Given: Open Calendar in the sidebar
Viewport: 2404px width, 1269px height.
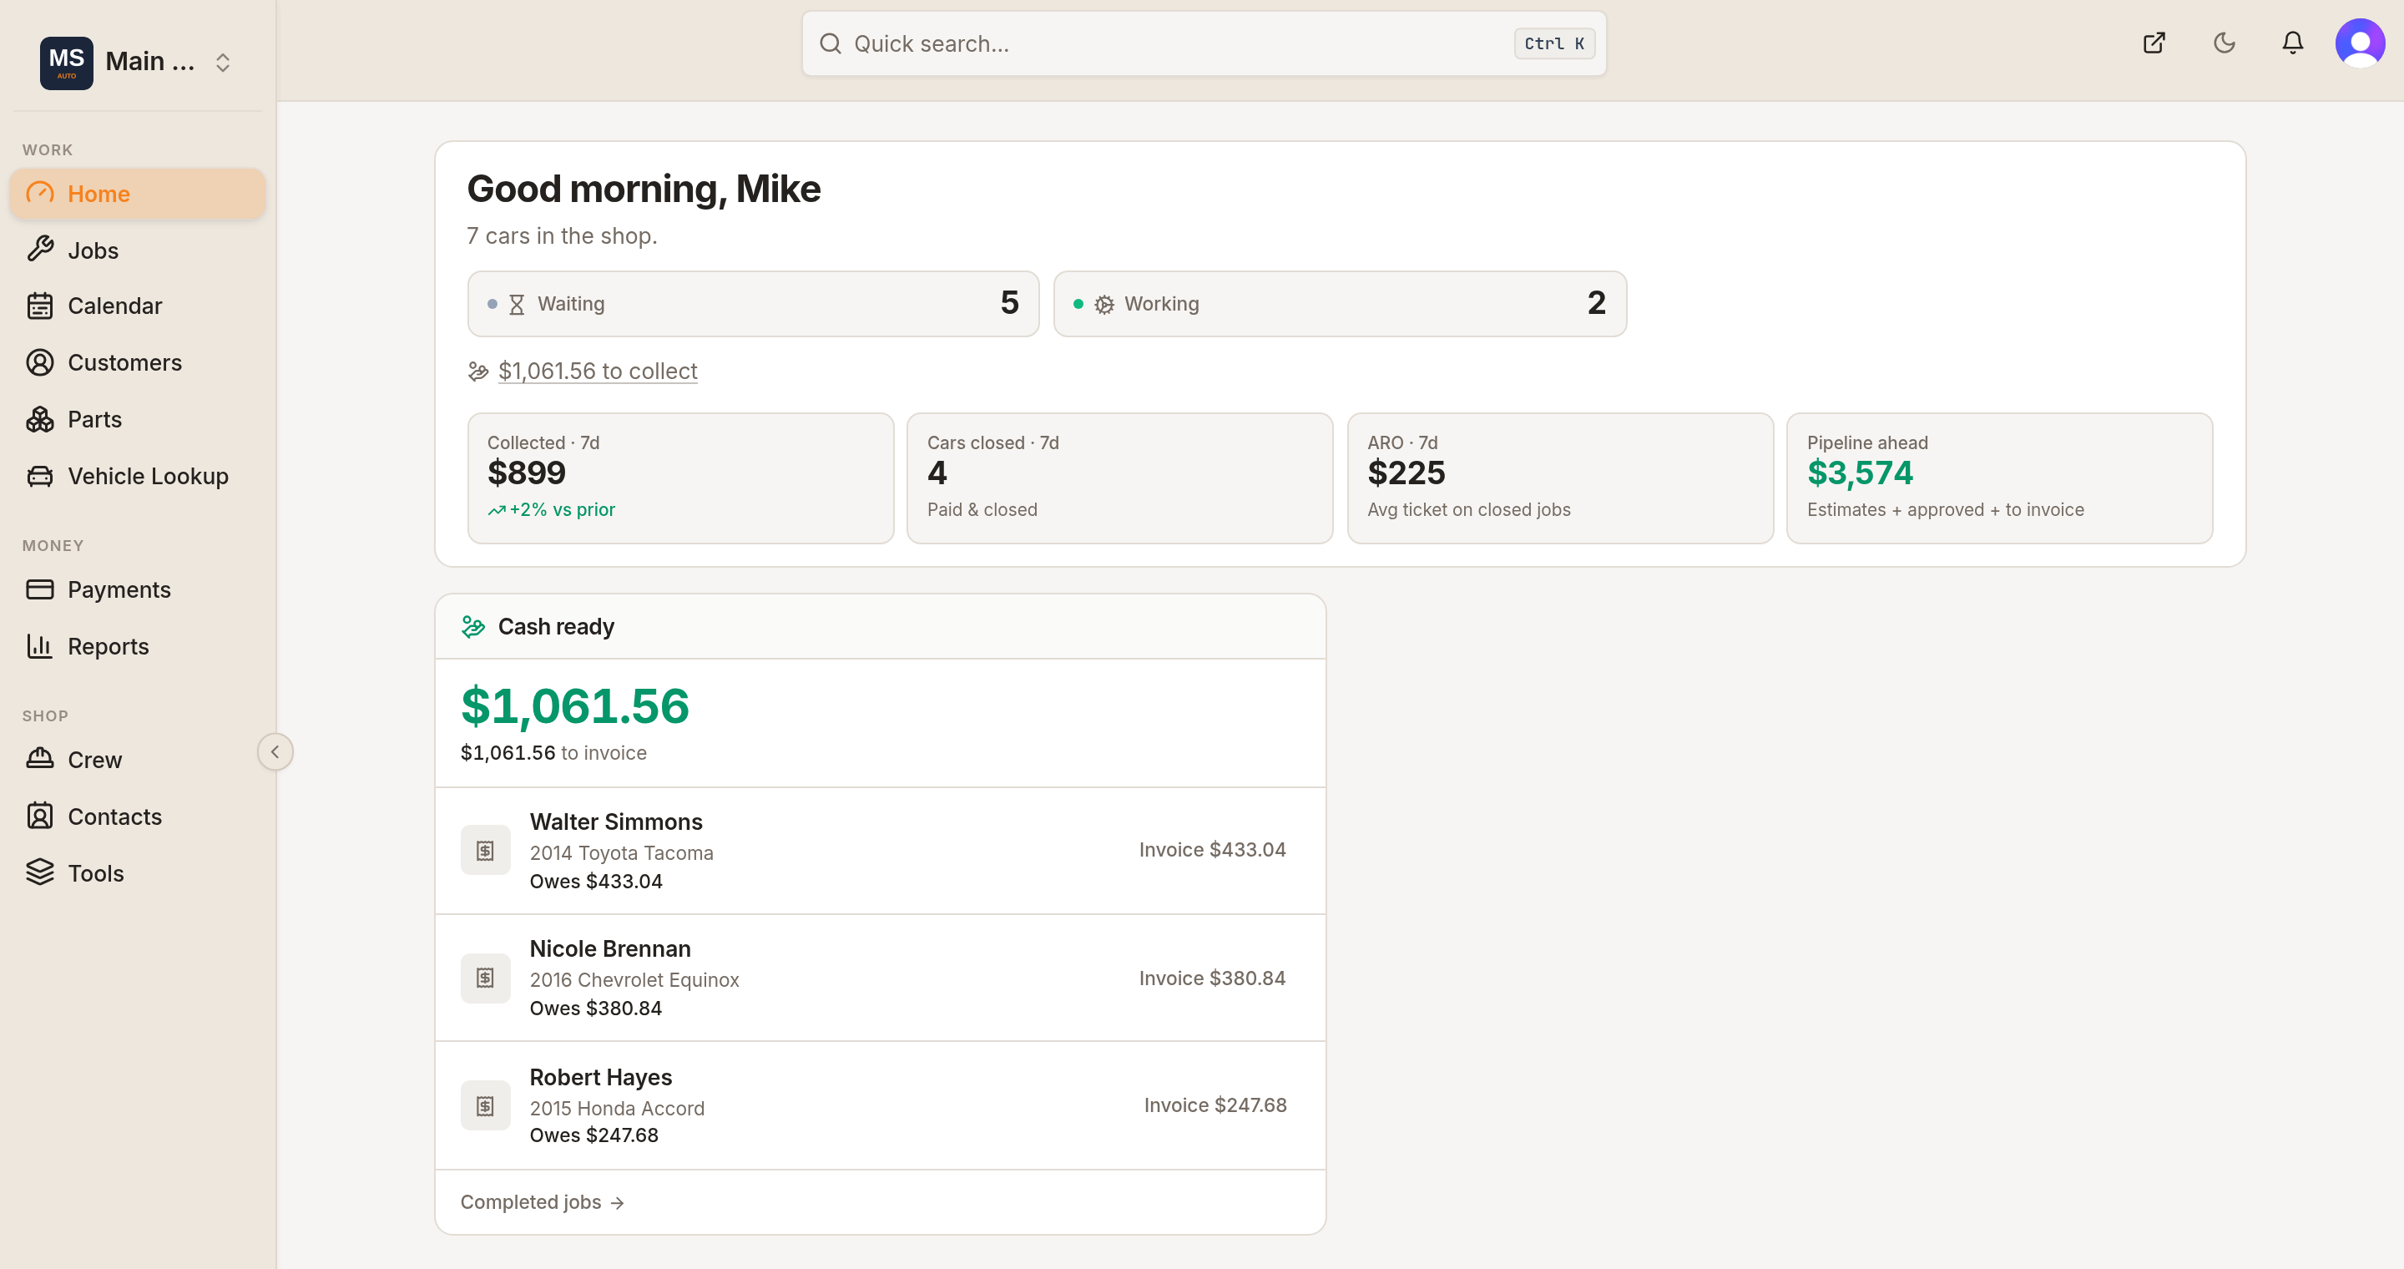Looking at the screenshot, I should click(138, 306).
